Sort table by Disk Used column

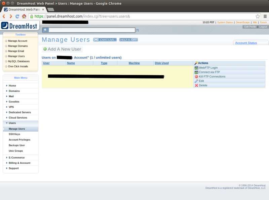[162, 63]
